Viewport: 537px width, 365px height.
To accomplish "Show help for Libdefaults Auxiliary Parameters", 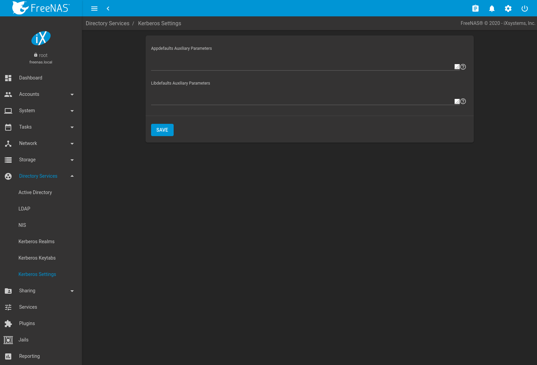I will 463,101.
